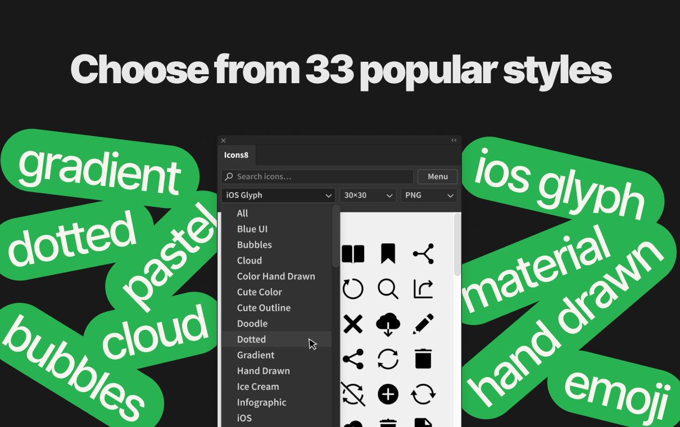Click the export arrow icon
The image size is (680, 427).
(423, 290)
